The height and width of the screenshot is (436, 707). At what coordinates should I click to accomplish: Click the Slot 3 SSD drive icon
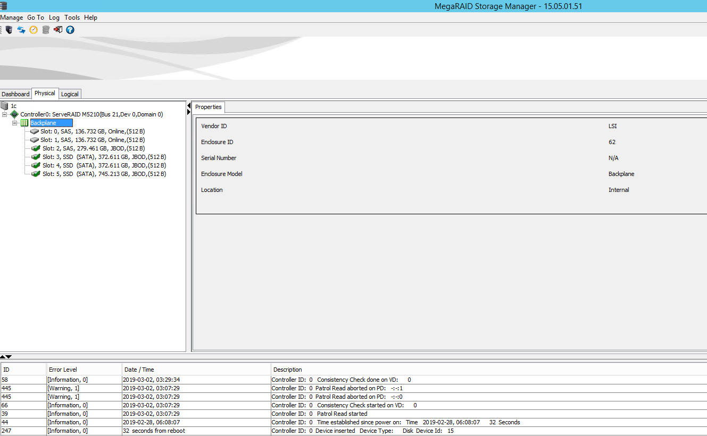click(36, 157)
